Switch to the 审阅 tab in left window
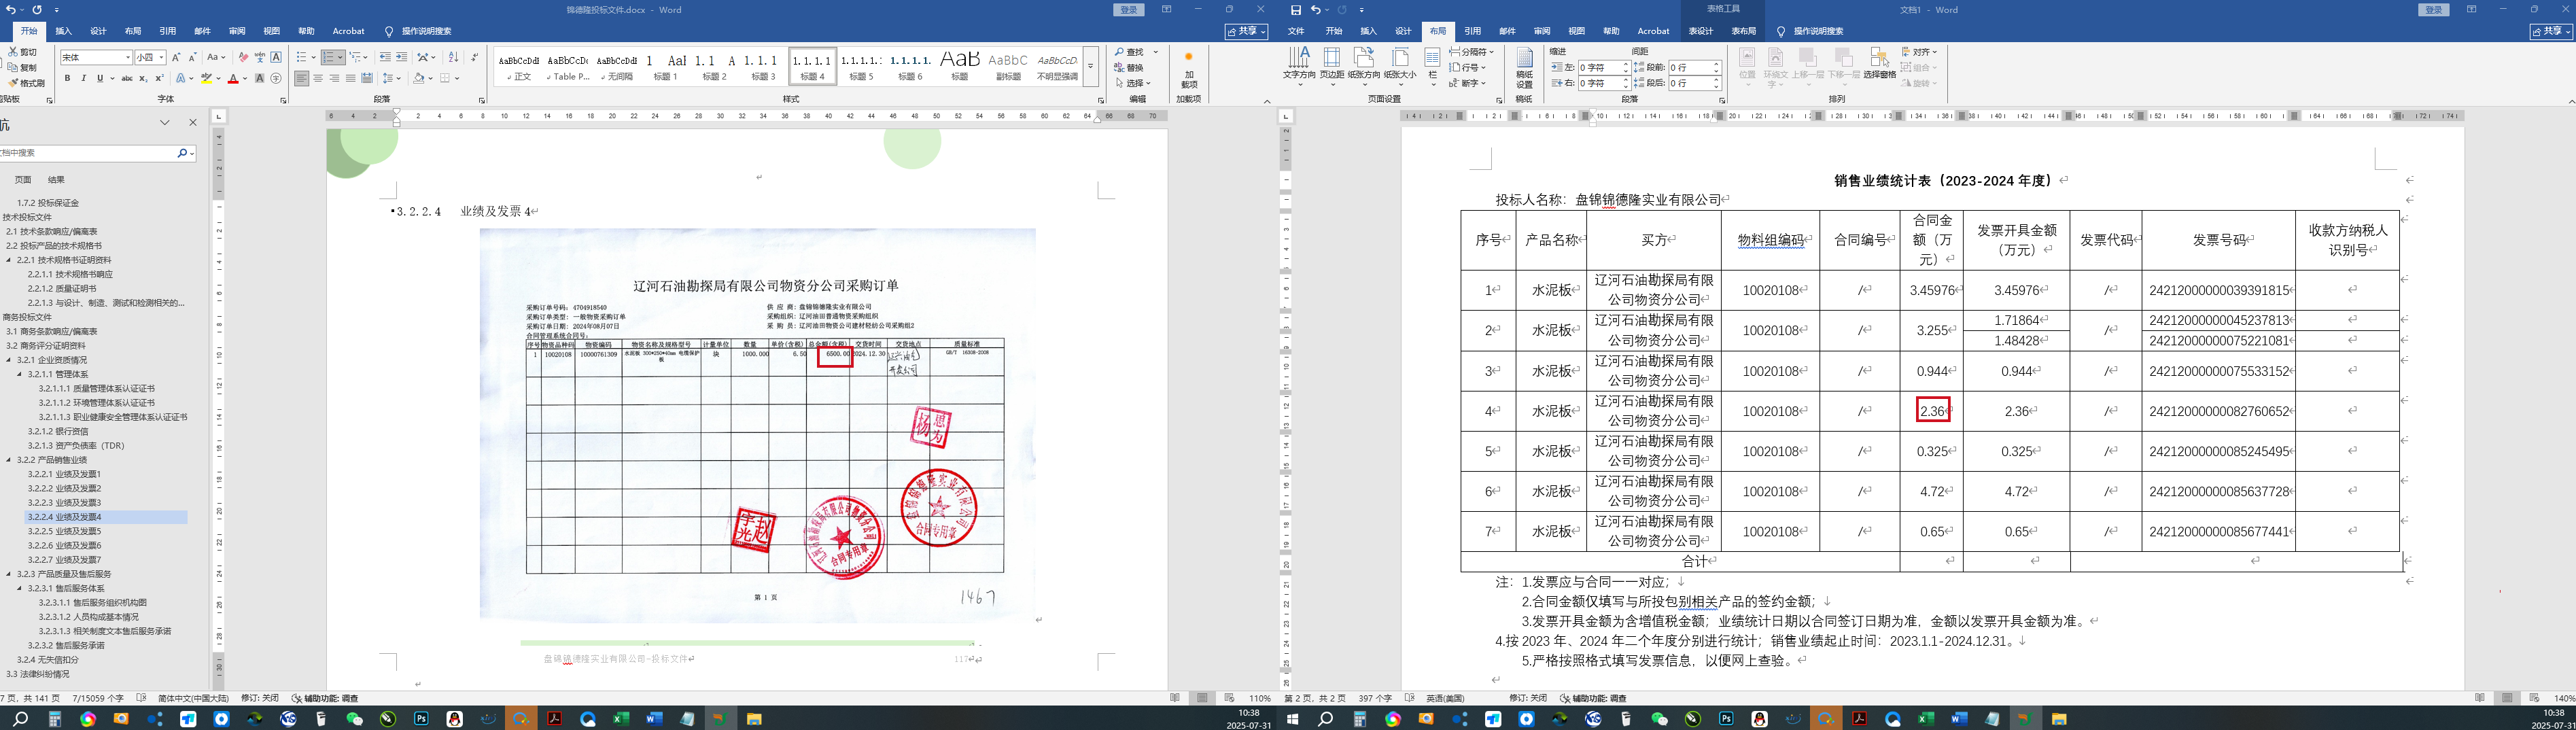 pyautogui.click(x=237, y=31)
